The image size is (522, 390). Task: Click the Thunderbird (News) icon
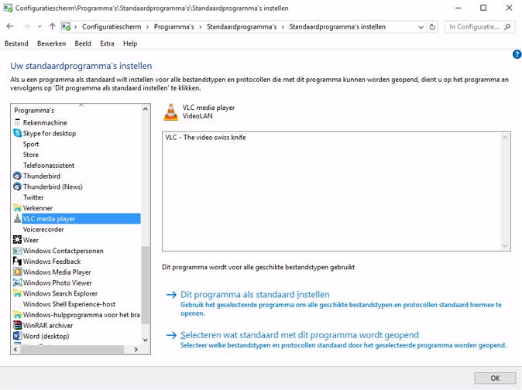click(x=17, y=186)
